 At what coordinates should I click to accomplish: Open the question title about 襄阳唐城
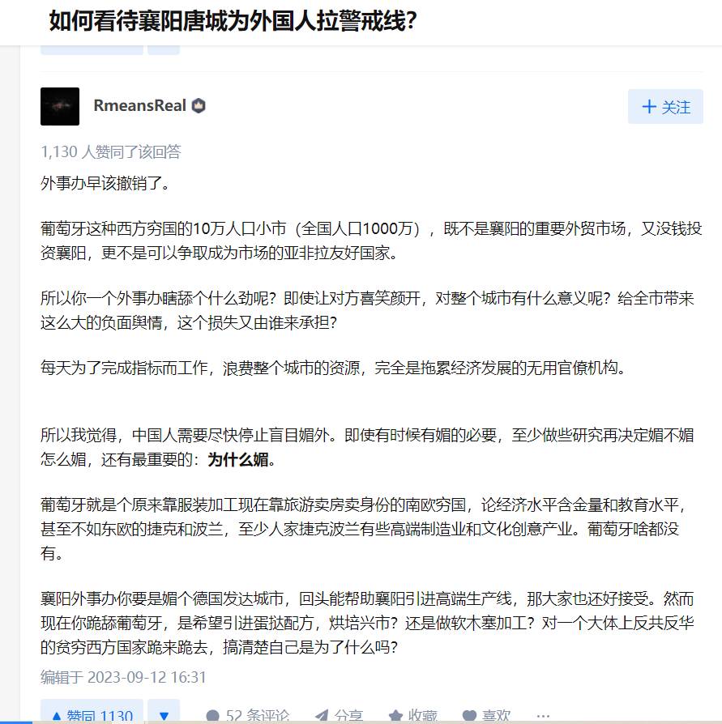[233, 21]
